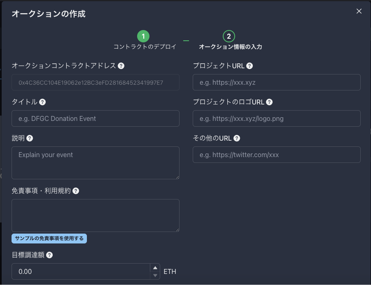The width and height of the screenshot is (371, 285).
Task: Click the 免責事項・利用規約 text area
Action: (x=96, y=215)
